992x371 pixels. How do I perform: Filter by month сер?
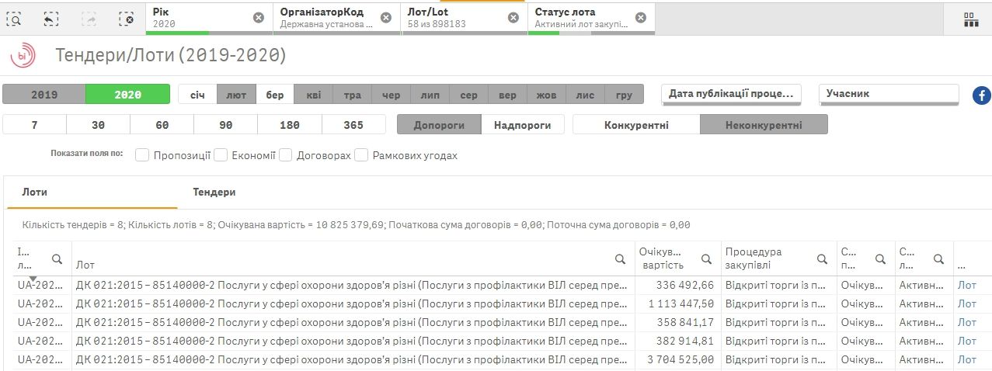click(469, 95)
